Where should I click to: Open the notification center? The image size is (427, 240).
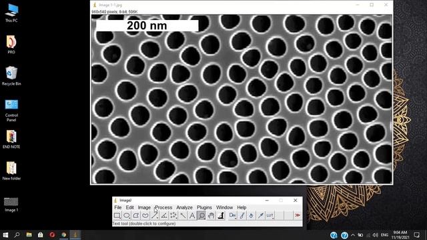pos(416,235)
